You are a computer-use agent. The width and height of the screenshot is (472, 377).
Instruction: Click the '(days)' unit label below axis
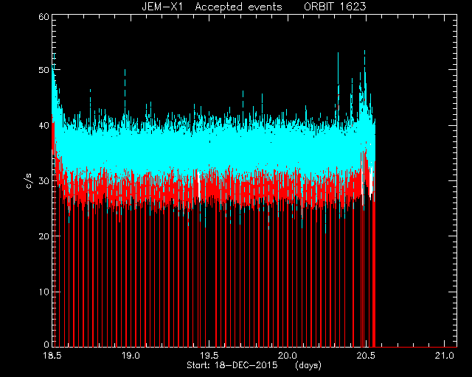(x=308, y=365)
